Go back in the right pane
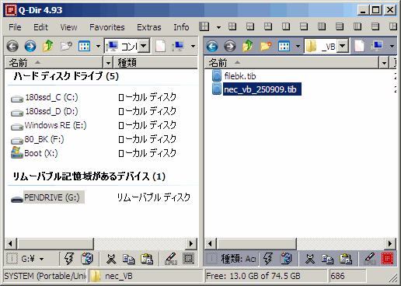The image size is (401, 286). coord(212,47)
